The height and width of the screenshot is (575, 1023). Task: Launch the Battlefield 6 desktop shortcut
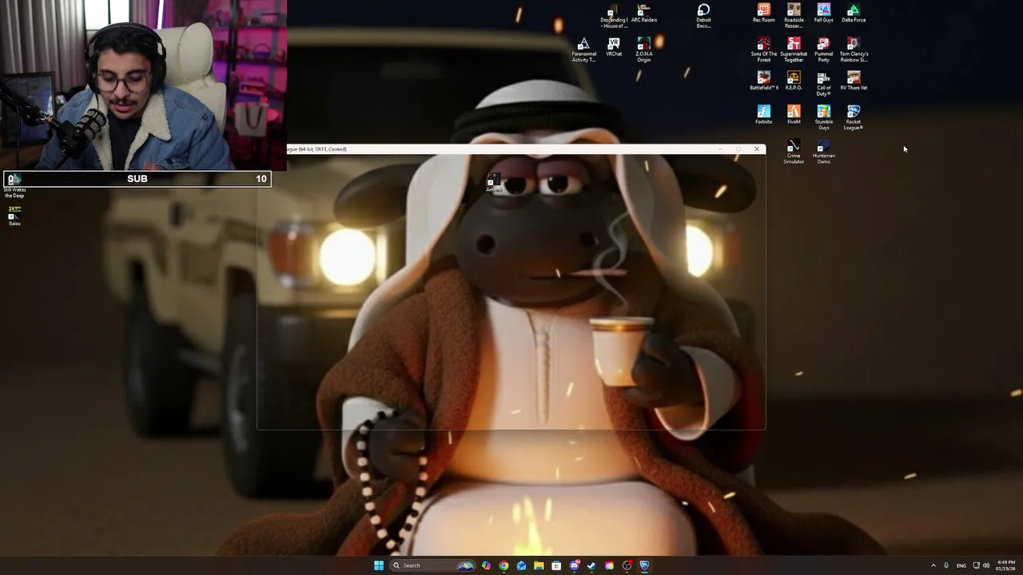[x=764, y=81]
